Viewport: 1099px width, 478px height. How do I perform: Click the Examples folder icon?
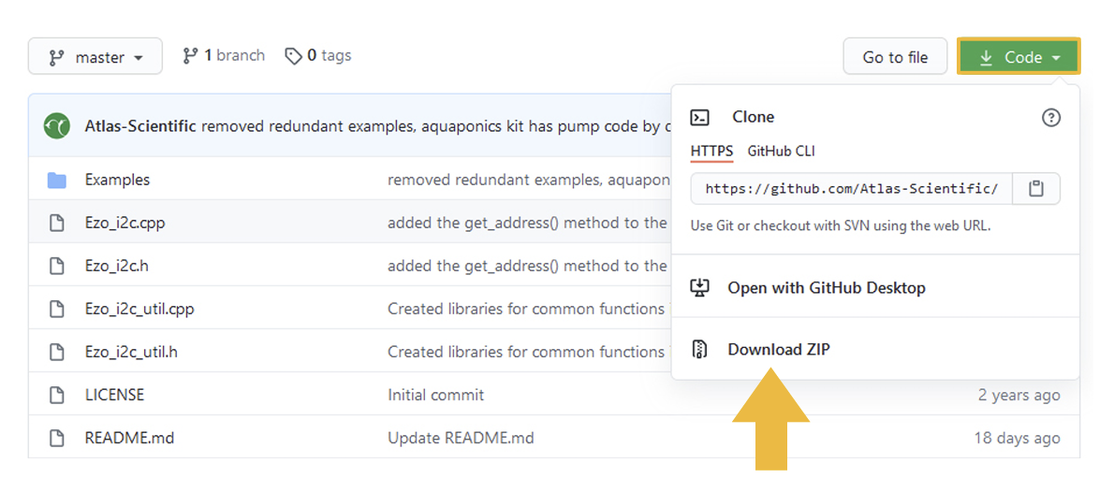point(57,181)
